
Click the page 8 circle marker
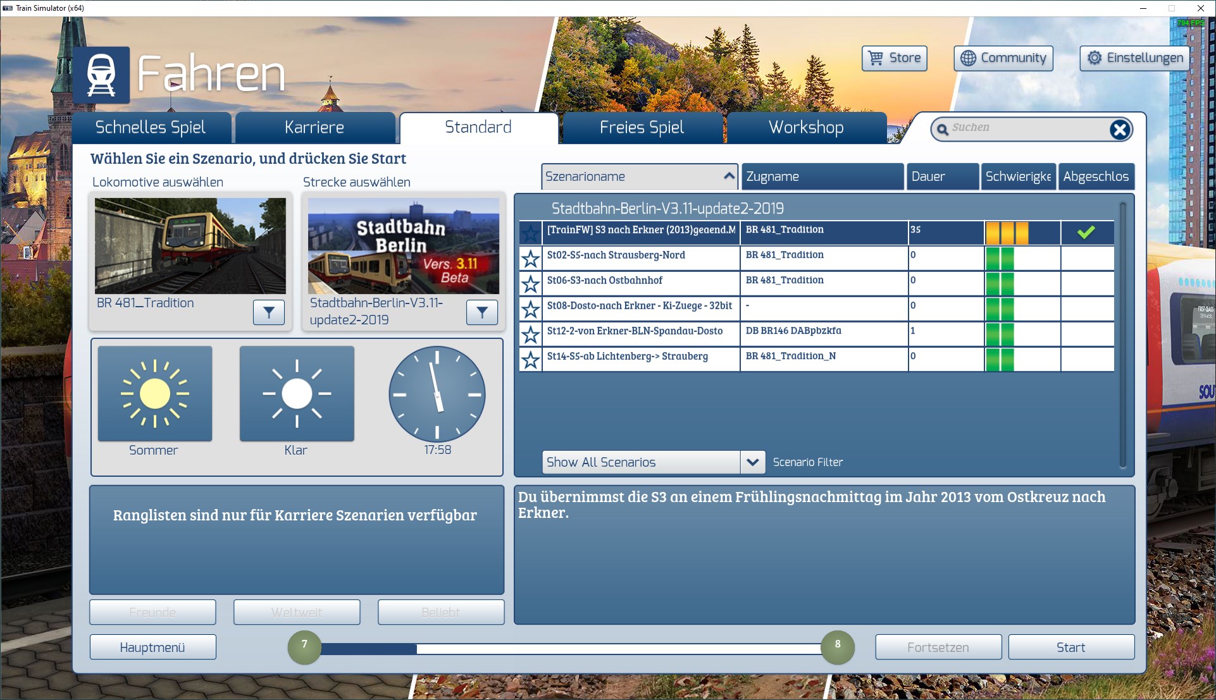tap(837, 646)
